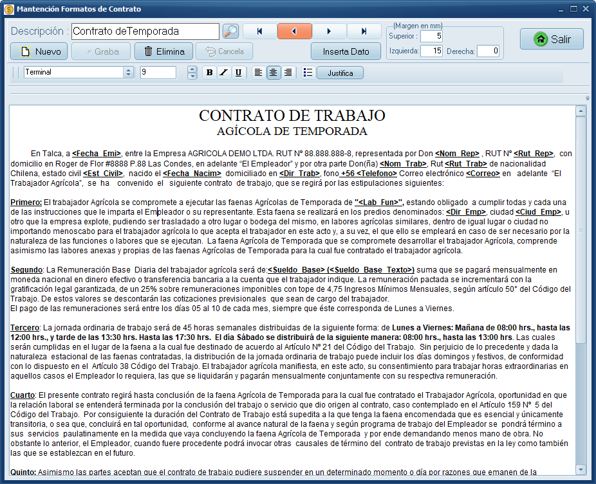Screen dimensions: 596x484
Task: Click the Superior margin field
Action: coord(431,36)
